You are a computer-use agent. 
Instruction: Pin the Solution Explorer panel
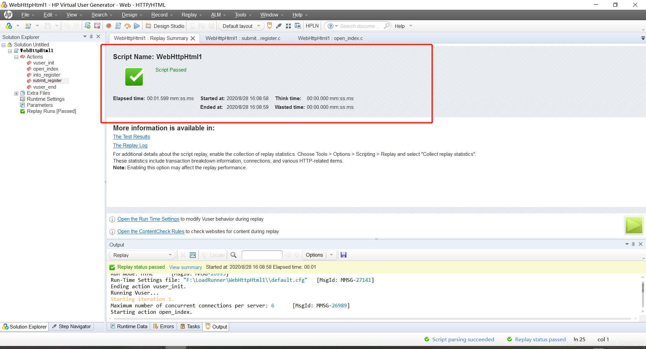91,37
